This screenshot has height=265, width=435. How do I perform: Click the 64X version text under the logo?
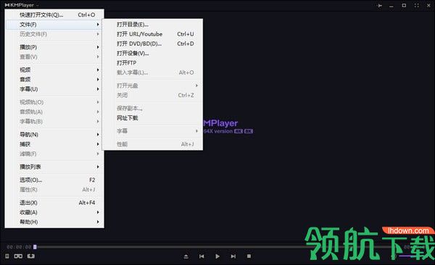218,131
